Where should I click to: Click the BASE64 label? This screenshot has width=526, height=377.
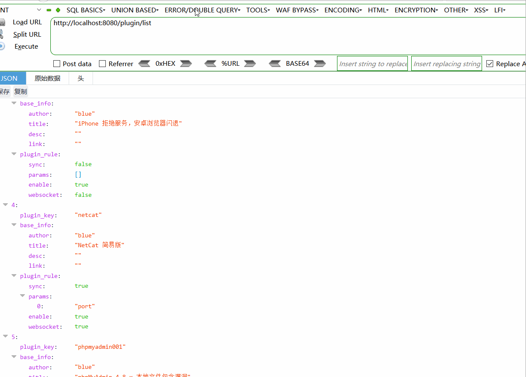(x=297, y=64)
